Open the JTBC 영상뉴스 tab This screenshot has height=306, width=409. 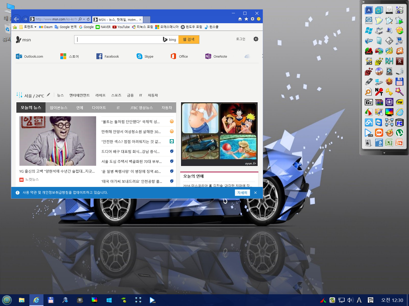click(x=142, y=108)
